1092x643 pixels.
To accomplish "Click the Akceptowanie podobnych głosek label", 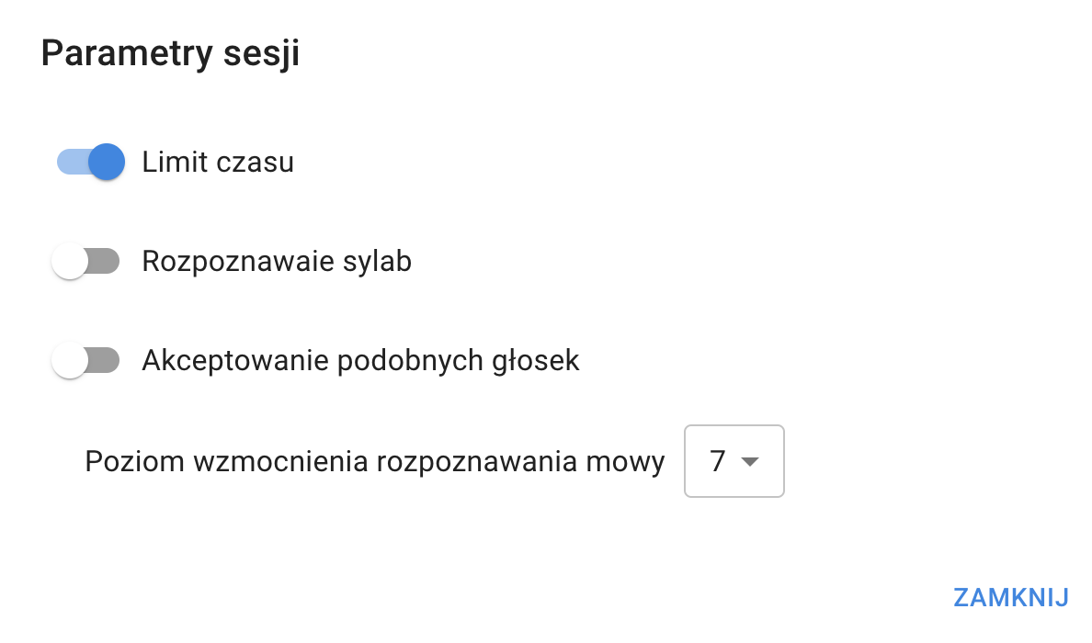I will (360, 361).
